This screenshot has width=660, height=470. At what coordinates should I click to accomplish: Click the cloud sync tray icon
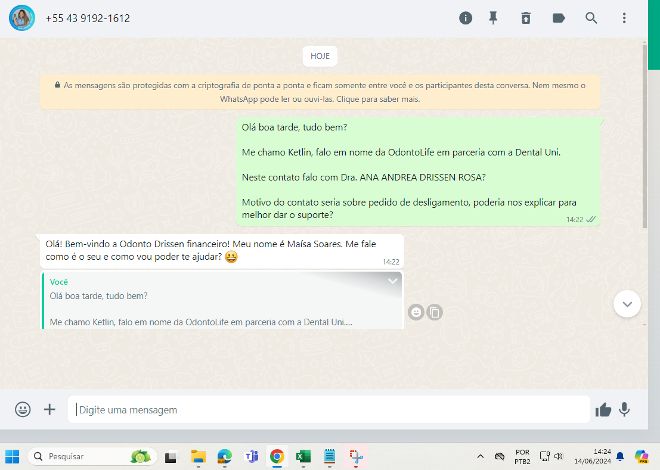[x=499, y=456]
